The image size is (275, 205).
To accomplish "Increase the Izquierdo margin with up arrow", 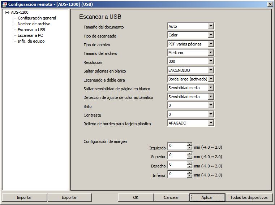I will (189, 145).
